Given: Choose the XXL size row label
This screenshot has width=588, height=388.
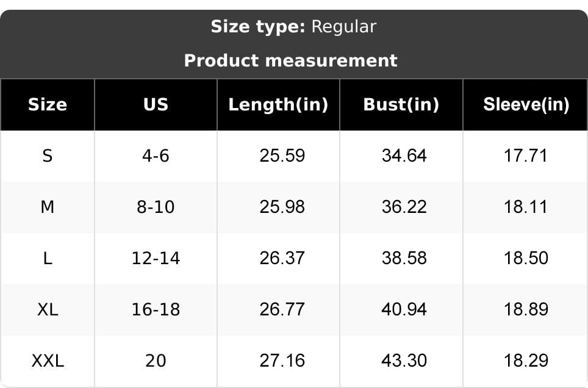Looking at the screenshot, I should (48, 361).
